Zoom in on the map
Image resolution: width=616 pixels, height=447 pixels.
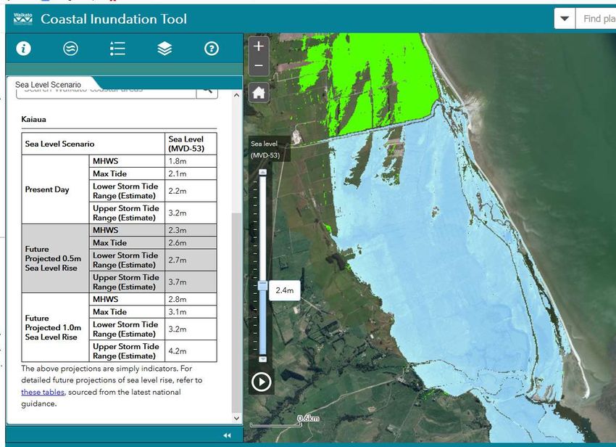(259, 46)
